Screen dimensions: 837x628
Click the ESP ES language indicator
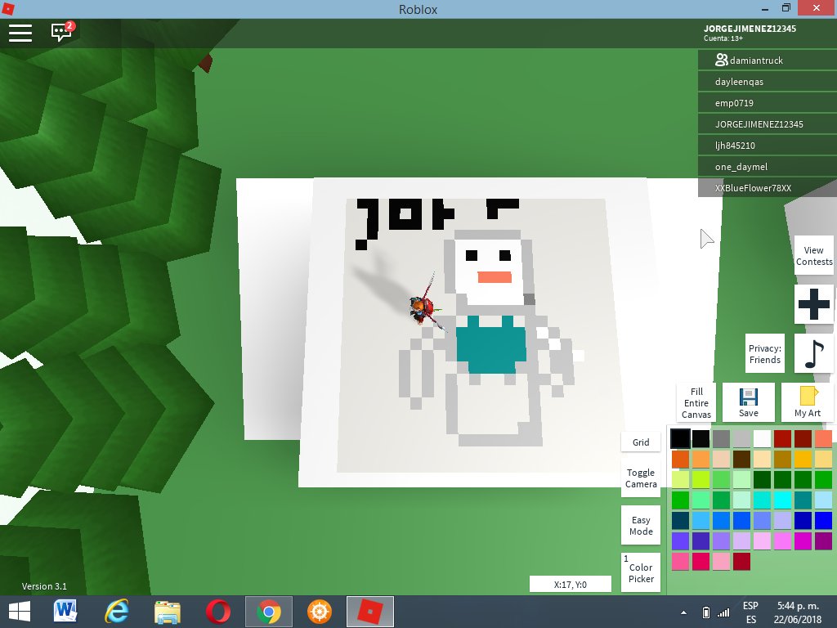point(750,612)
